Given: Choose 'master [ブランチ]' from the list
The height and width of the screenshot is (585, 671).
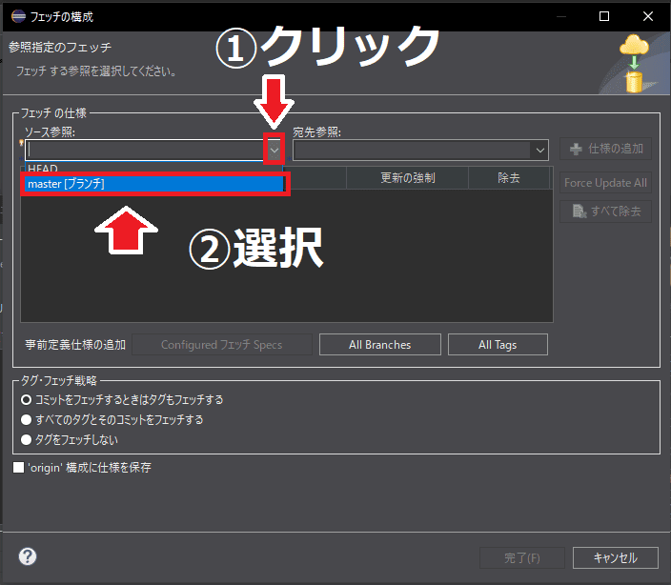Looking at the screenshot, I should coord(153,184).
